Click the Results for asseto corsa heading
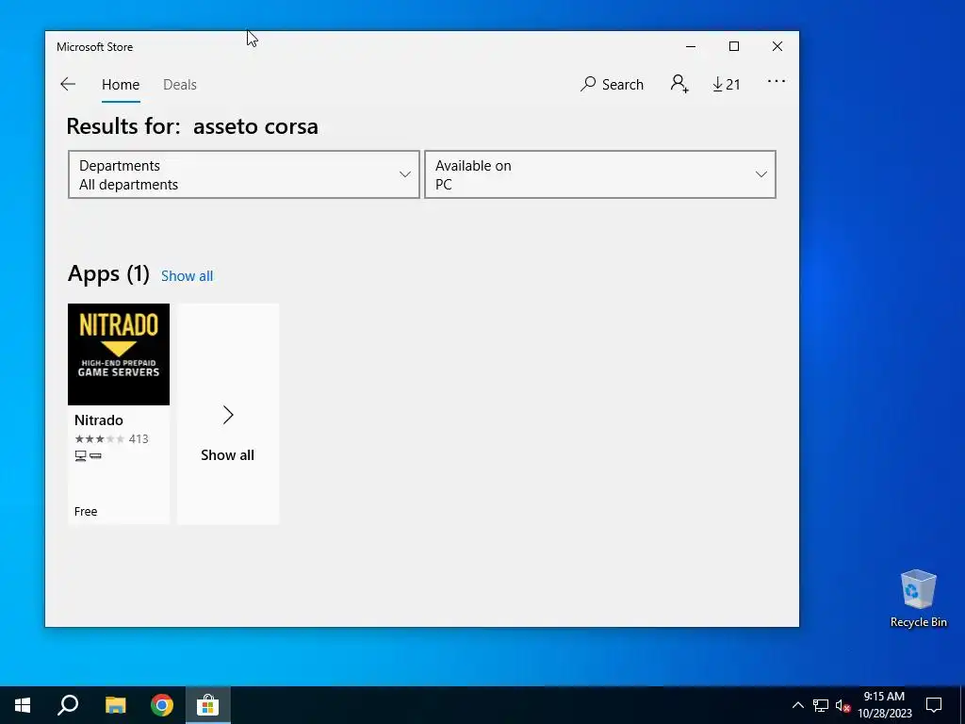Screen dimensions: 965x724 pyautogui.click(x=192, y=126)
